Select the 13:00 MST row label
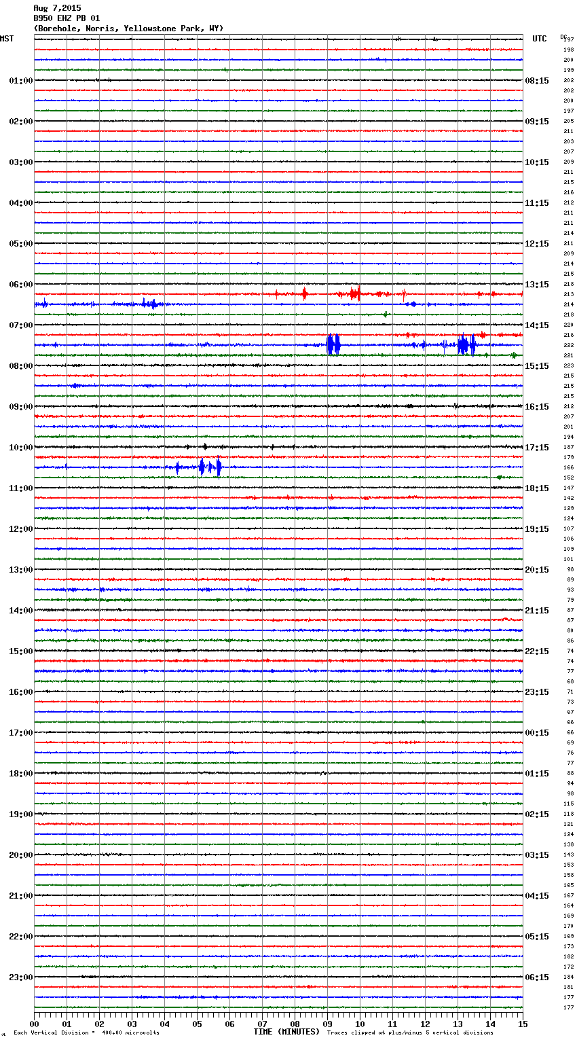Viewport: 577px width, 1042px height. coord(21,570)
